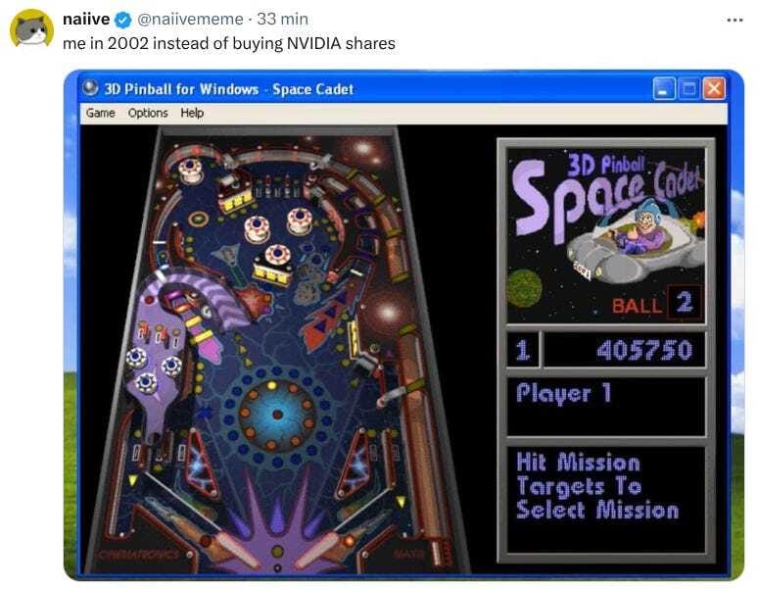Click the 3D Pinball title bar text
Image resolution: width=758 pixels, height=589 pixels.
point(228,89)
